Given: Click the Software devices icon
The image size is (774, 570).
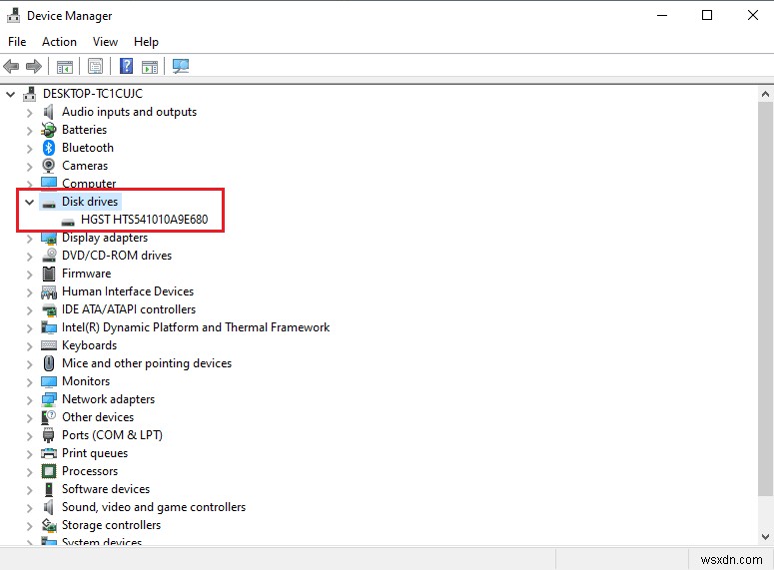Looking at the screenshot, I should [48, 489].
